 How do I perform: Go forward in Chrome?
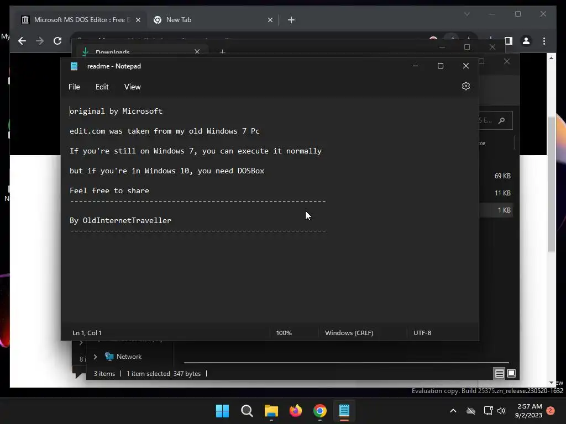tap(40, 41)
